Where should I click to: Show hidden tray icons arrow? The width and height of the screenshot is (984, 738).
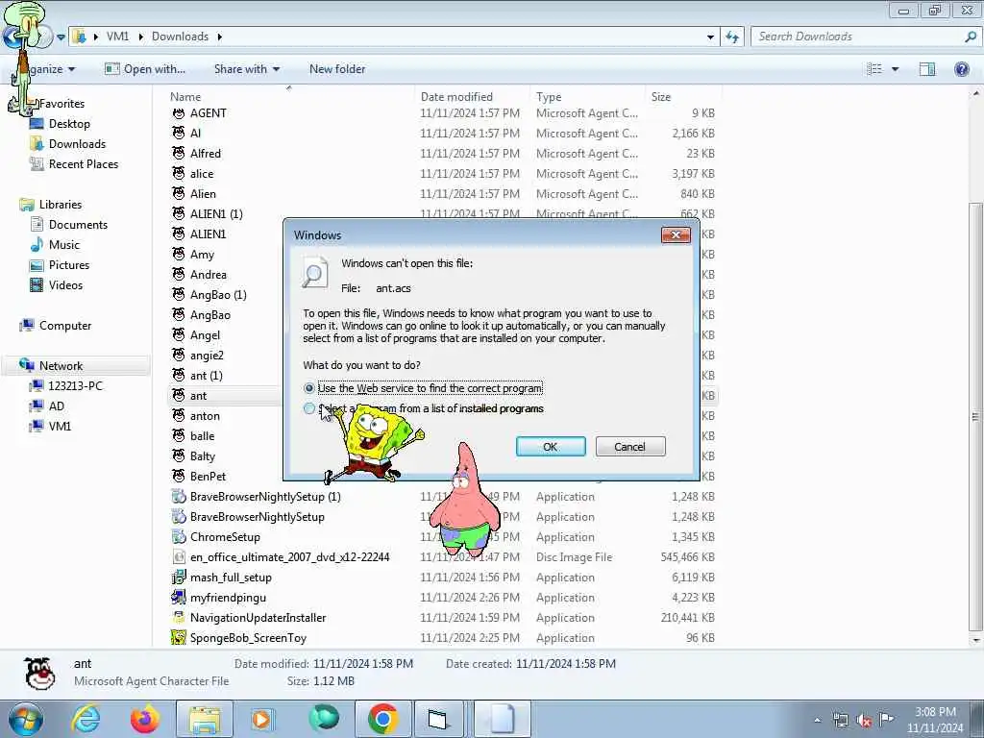pos(817,720)
